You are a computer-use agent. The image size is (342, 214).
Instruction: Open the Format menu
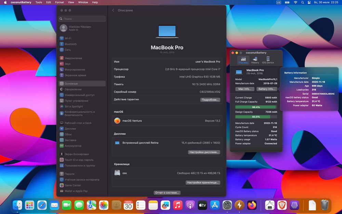[59, 2]
